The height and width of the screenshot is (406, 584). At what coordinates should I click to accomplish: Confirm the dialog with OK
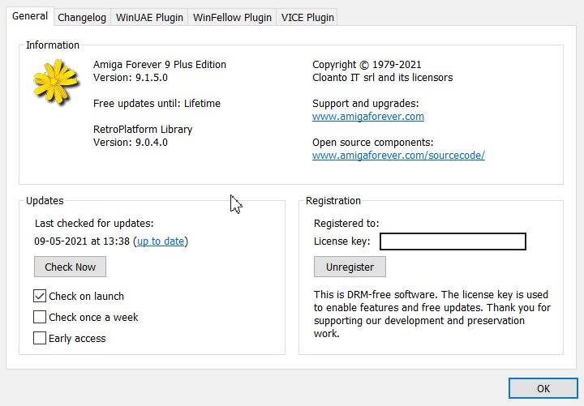(543, 388)
